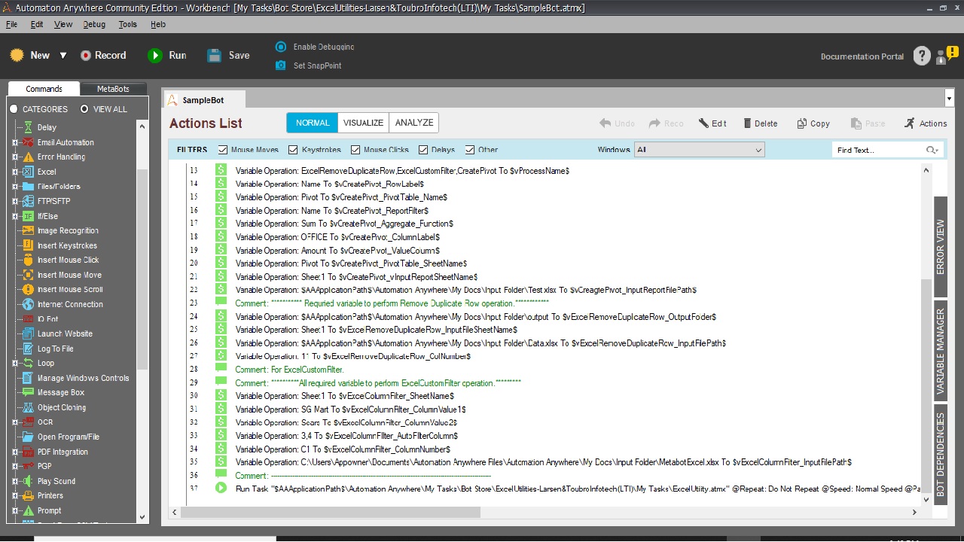The height and width of the screenshot is (542, 964).
Task: Click the Edit wrench icon
Action: coord(704,123)
